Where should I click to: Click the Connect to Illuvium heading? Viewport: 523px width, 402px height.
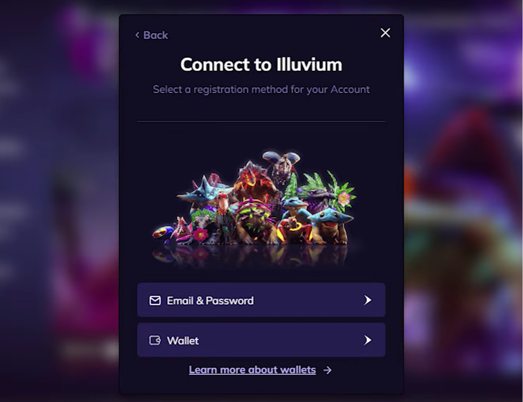pyautogui.click(x=261, y=64)
